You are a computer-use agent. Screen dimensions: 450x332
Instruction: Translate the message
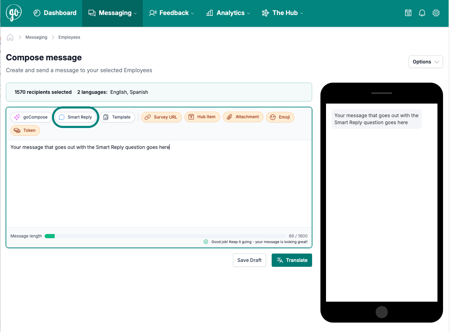[292, 260]
